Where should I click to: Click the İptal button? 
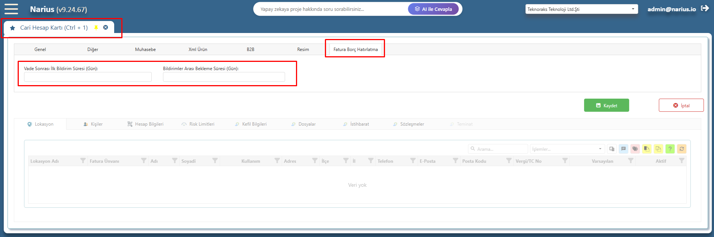(681, 105)
